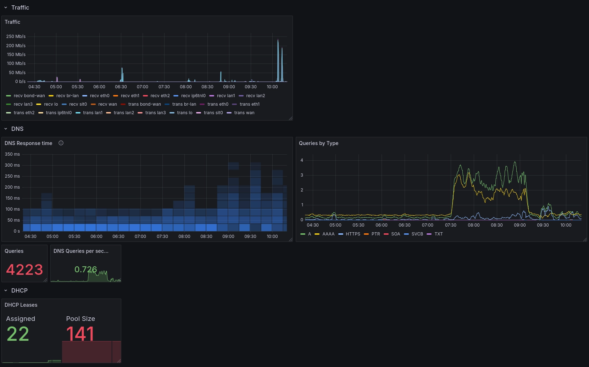Click the green A series color swatch
Screen dimensions: 589x367
[x=303, y=234]
